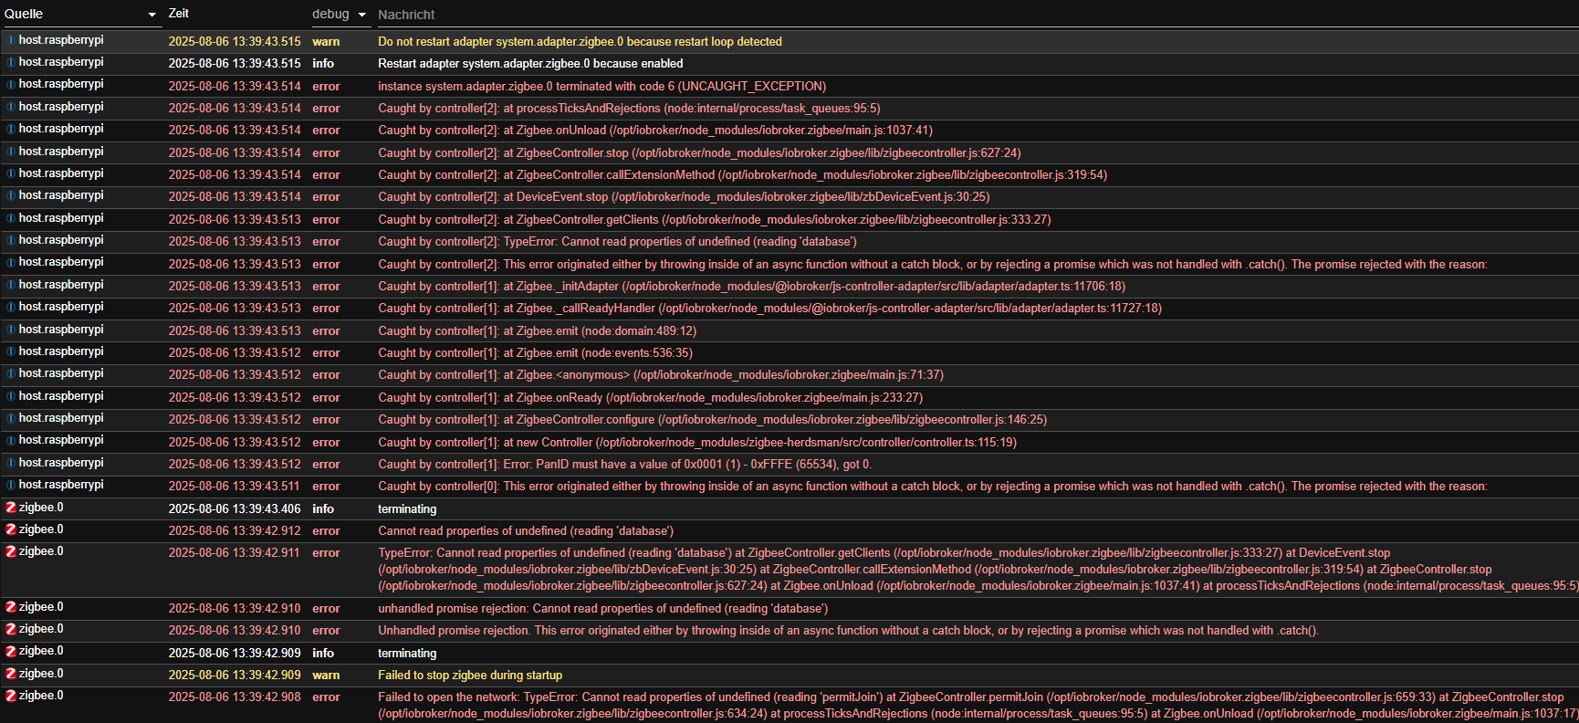Click host icon on 'new Controller' row
The height and width of the screenshot is (723, 1579).
11,440
